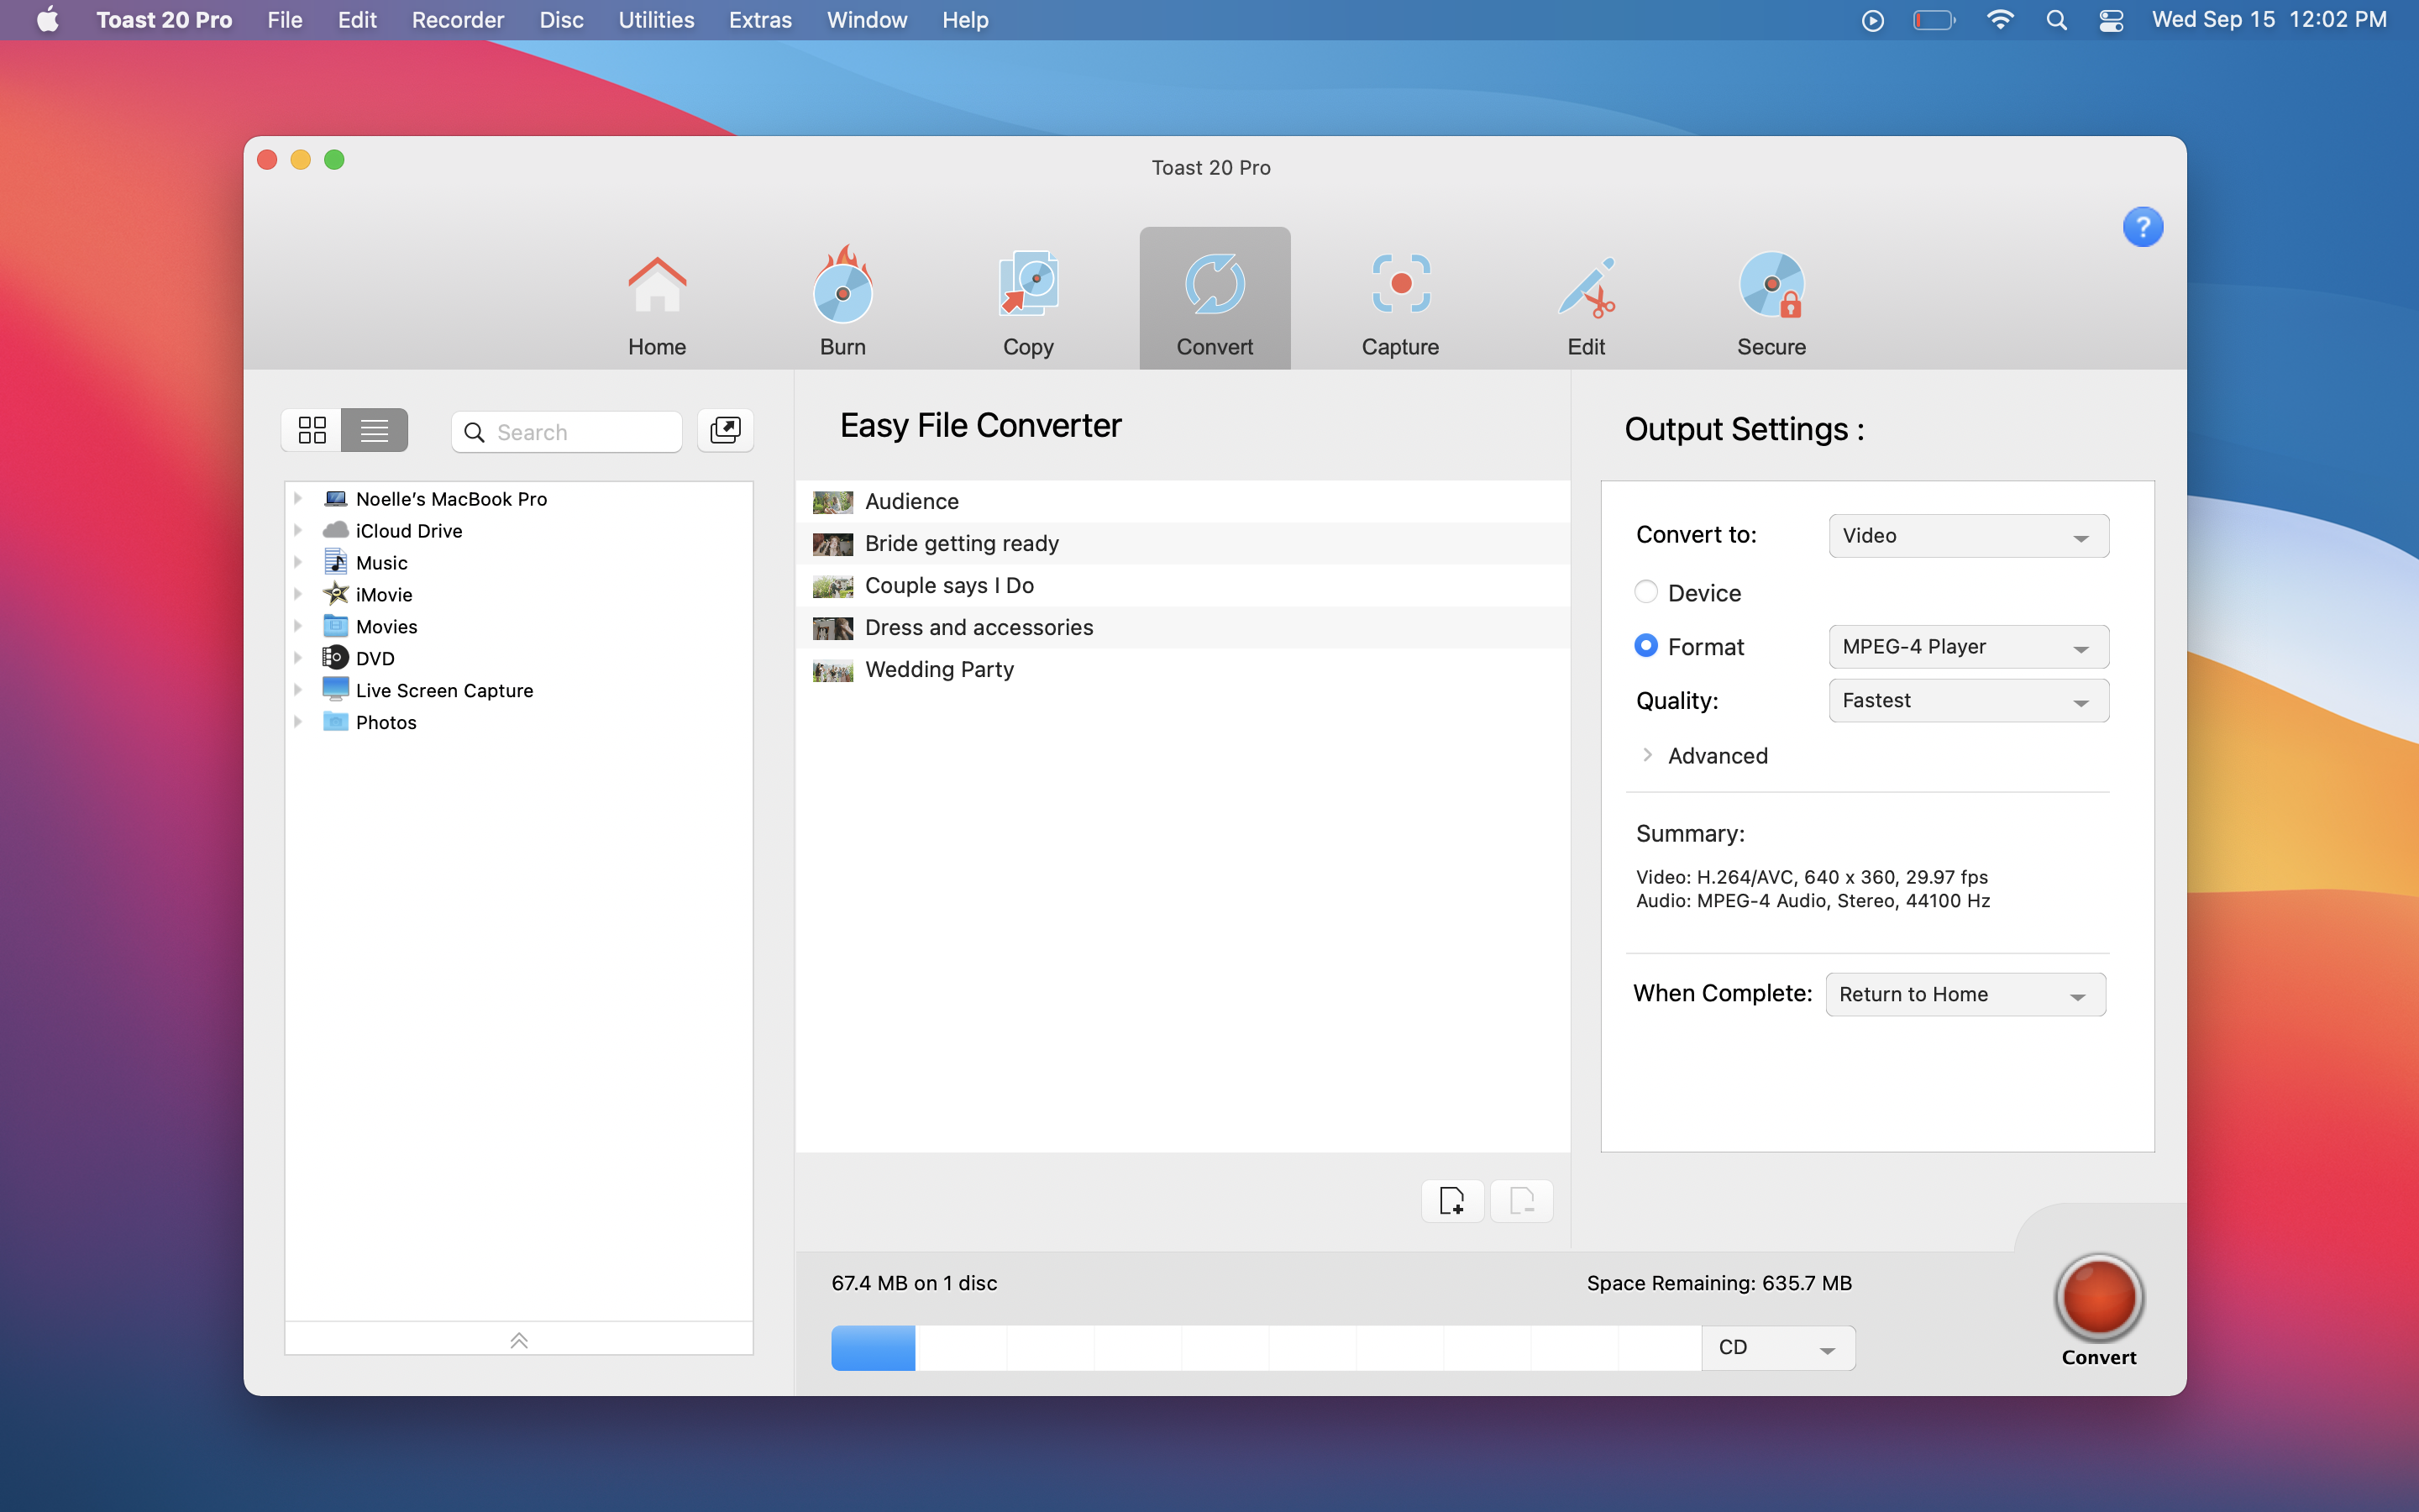
Task: Select the Bride getting ready thumbnail
Action: (832, 543)
